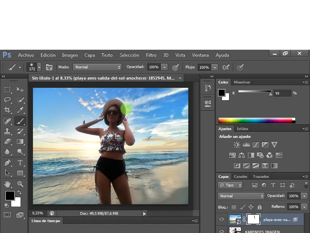Toggle Quick Mask mode
This screenshot has width=310, height=233.
pos(7,215)
